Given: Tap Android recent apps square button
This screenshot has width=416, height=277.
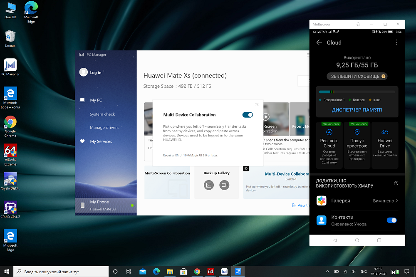Looking at the screenshot, I should [x=379, y=240].
